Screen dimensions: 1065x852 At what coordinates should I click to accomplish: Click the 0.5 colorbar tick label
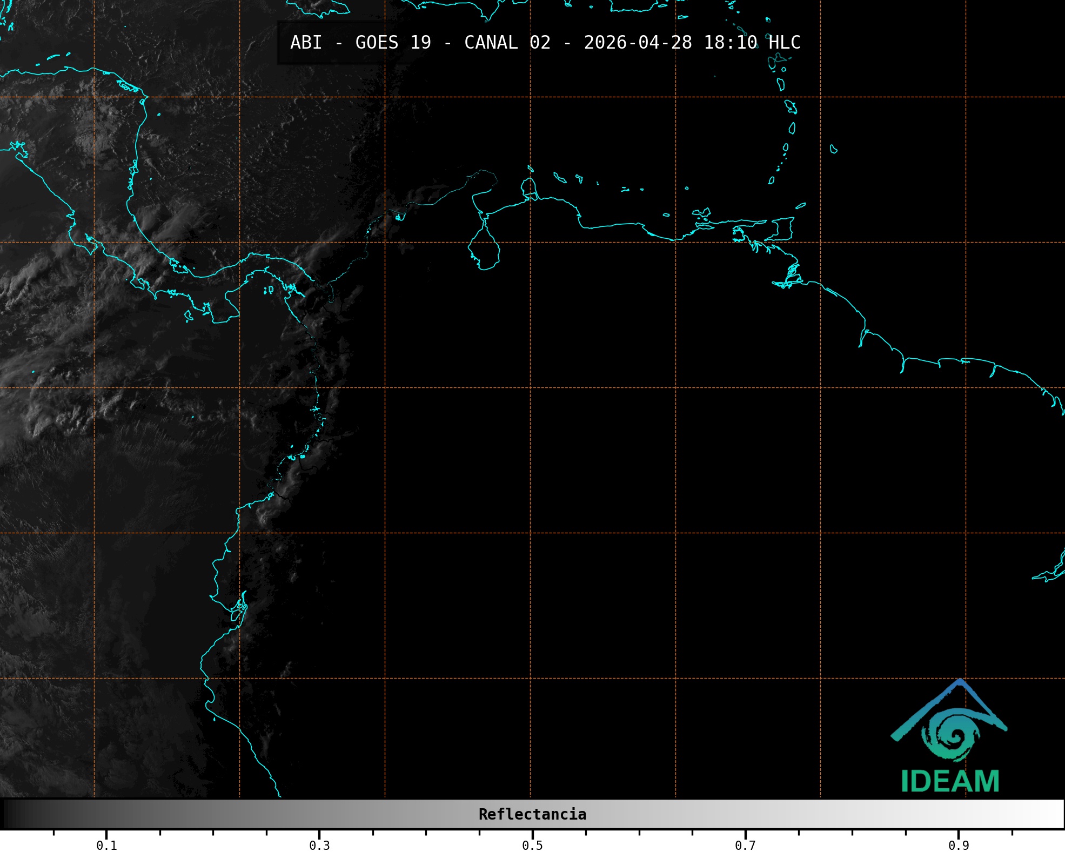pos(532,846)
